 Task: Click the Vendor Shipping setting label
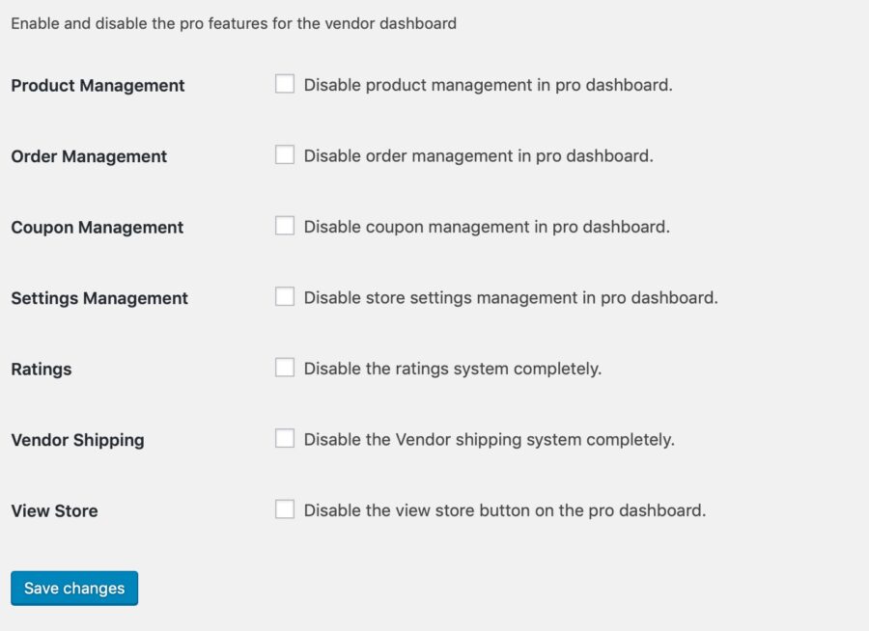click(x=77, y=439)
